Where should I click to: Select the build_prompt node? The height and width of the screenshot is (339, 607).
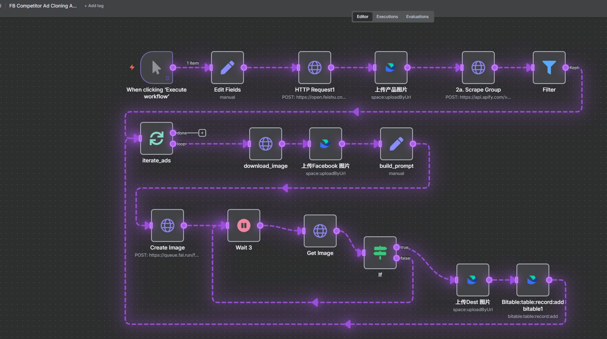(x=396, y=144)
